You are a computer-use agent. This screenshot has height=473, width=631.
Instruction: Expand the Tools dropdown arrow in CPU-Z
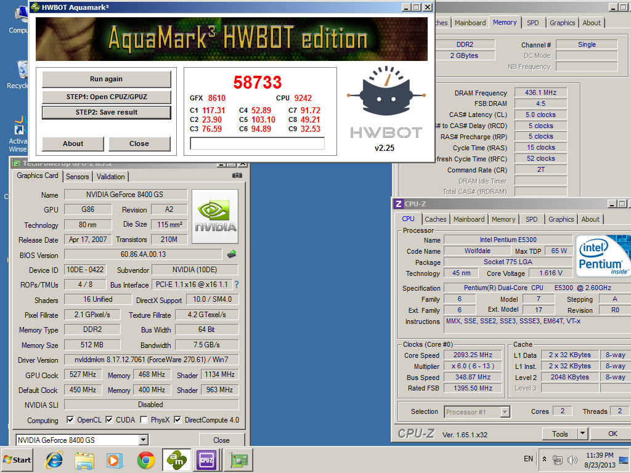click(x=582, y=434)
